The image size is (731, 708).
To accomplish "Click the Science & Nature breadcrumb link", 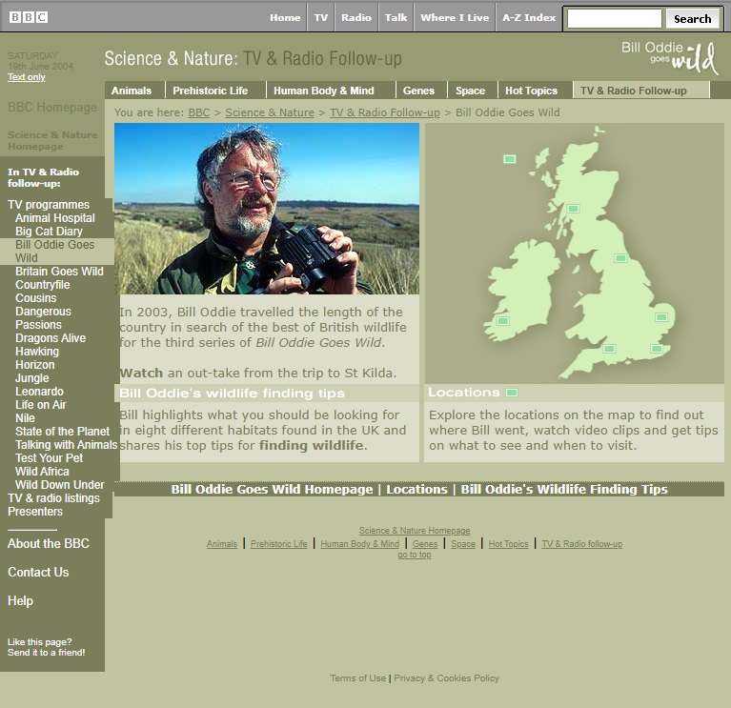I will coord(270,112).
